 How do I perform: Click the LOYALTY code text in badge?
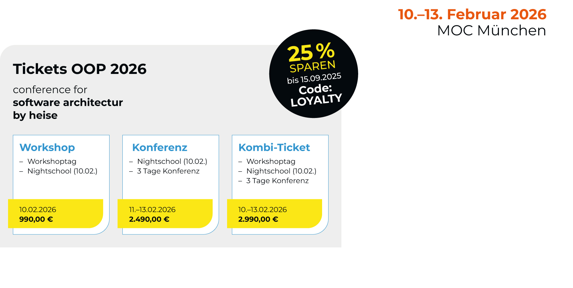tap(316, 100)
